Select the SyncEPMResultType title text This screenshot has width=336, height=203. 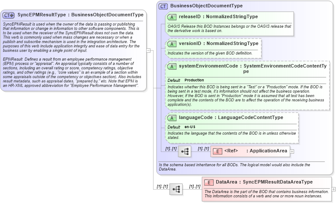point(80,15)
